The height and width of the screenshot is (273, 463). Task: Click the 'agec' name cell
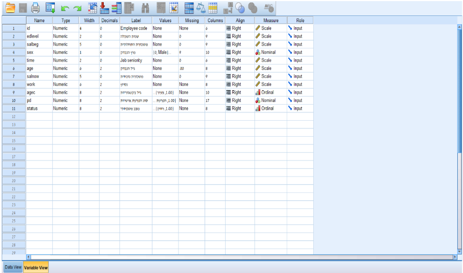(39, 92)
